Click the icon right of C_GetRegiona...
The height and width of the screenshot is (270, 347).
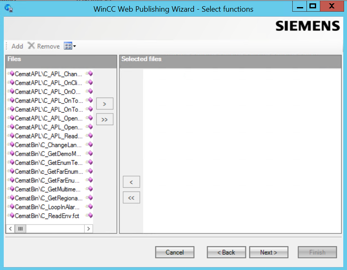[89, 198]
